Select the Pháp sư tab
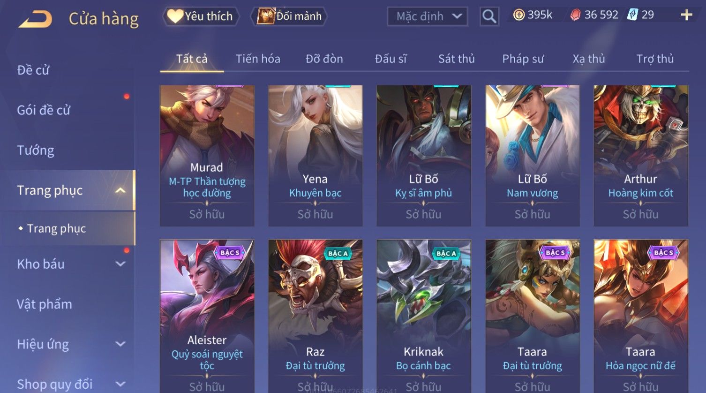The image size is (706, 393). pos(523,59)
